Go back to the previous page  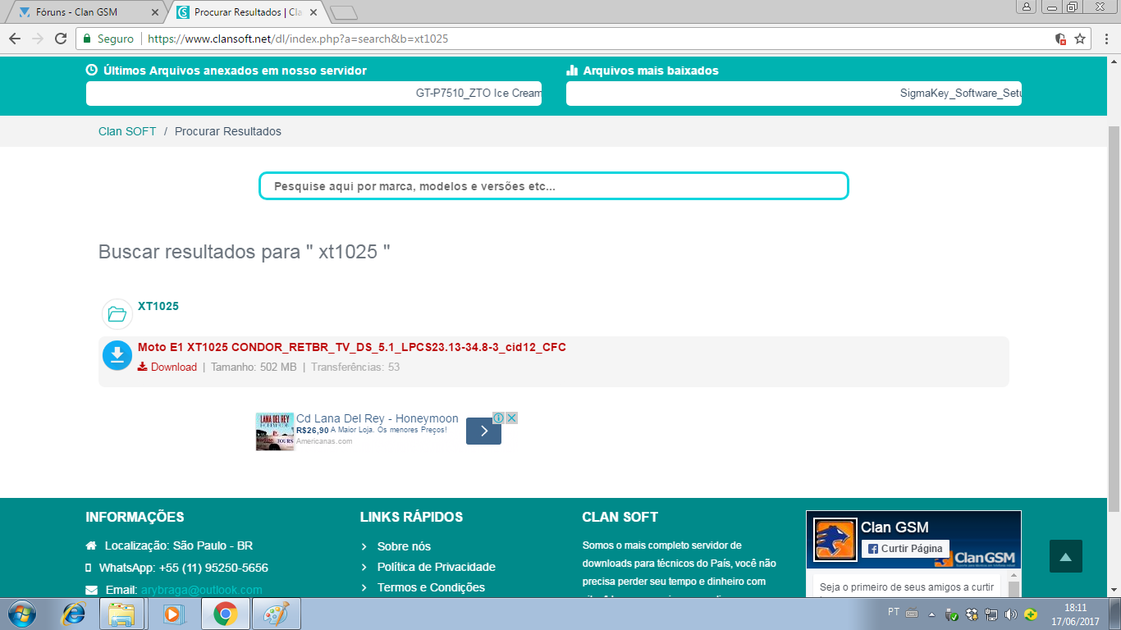pos(15,39)
